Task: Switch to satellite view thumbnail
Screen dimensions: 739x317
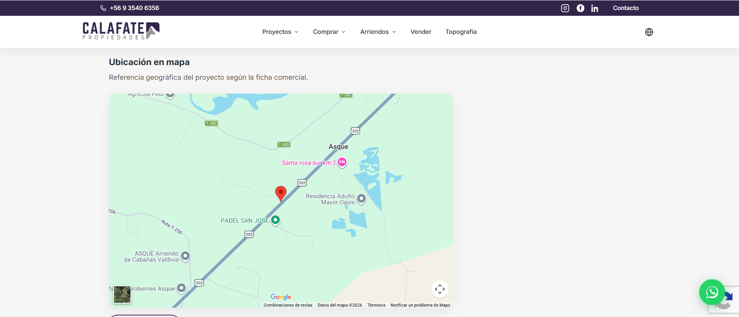Action: pyautogui.click(x=122, y=295)
